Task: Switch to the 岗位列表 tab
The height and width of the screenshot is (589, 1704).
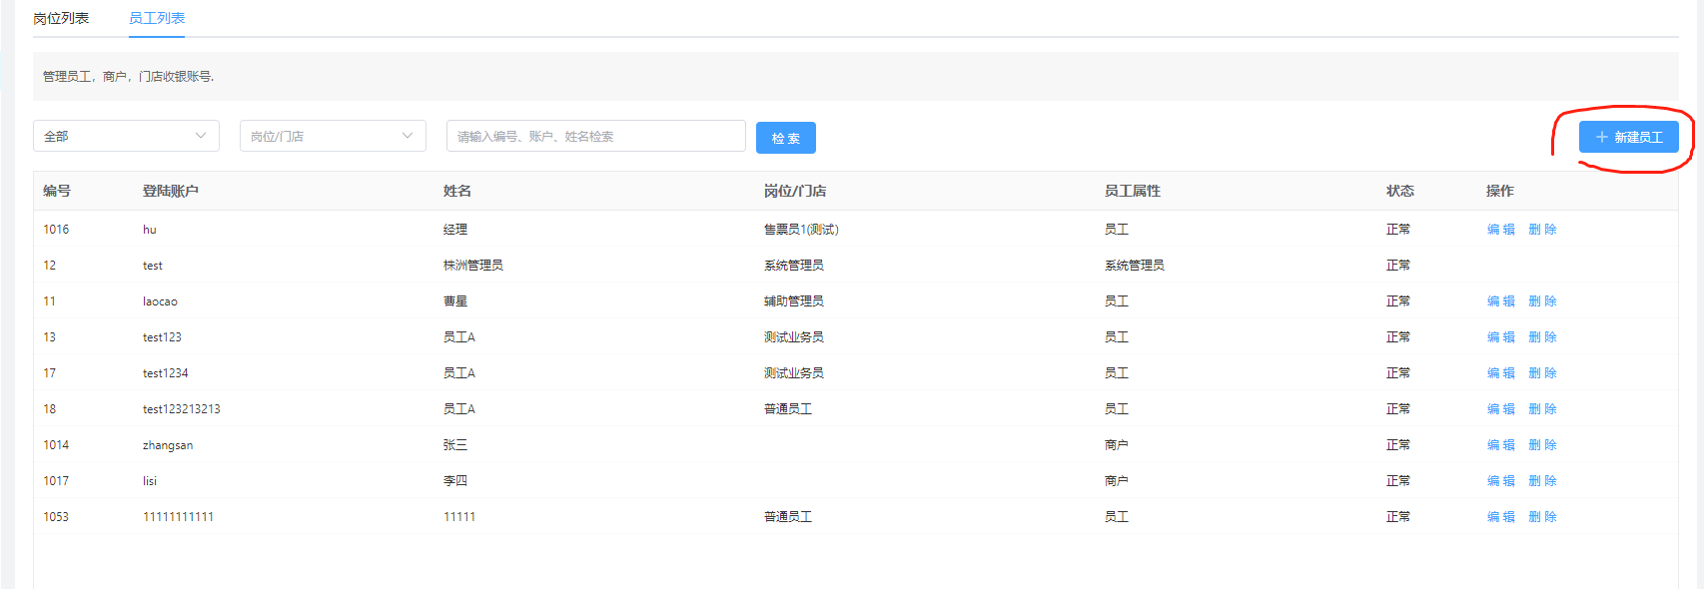Action: tap(61, 18)
